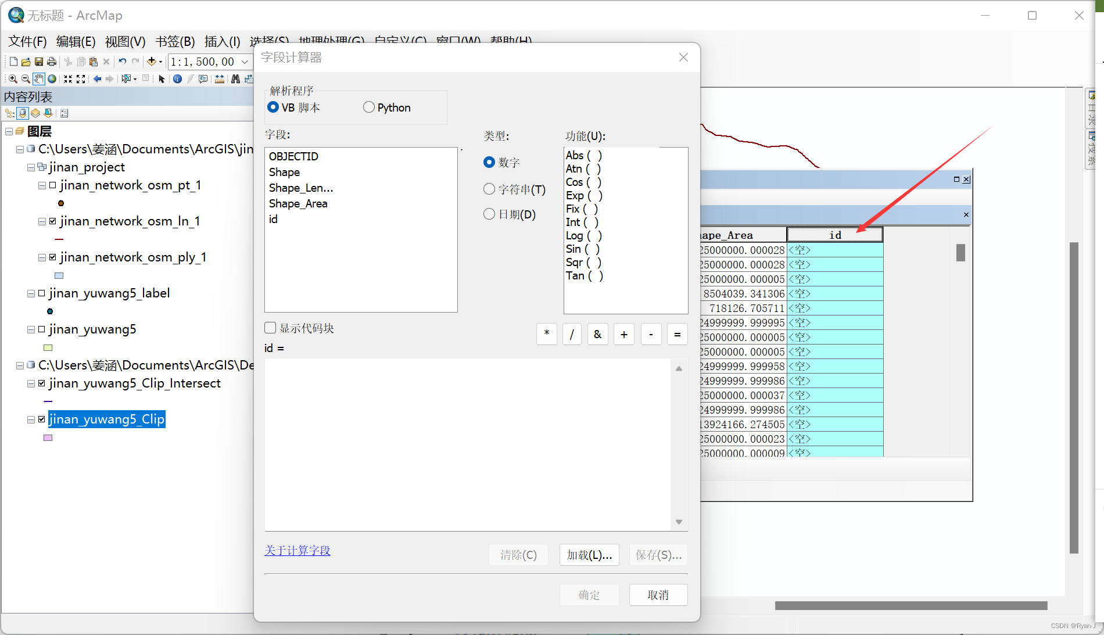
Task: Click the Add Data plus icon
Action: click(x=152, y=62)
